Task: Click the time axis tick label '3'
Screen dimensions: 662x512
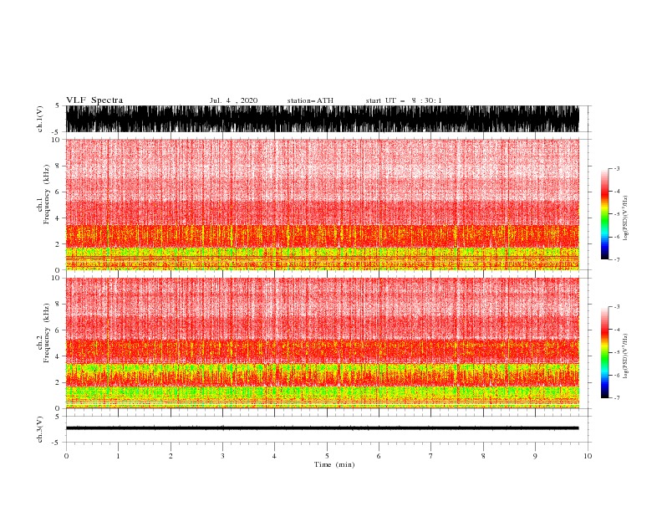Action: [222, 456]
